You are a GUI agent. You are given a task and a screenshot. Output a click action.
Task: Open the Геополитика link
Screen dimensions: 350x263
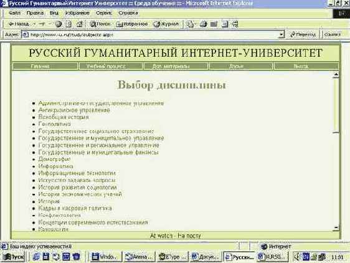coord(55,124)
